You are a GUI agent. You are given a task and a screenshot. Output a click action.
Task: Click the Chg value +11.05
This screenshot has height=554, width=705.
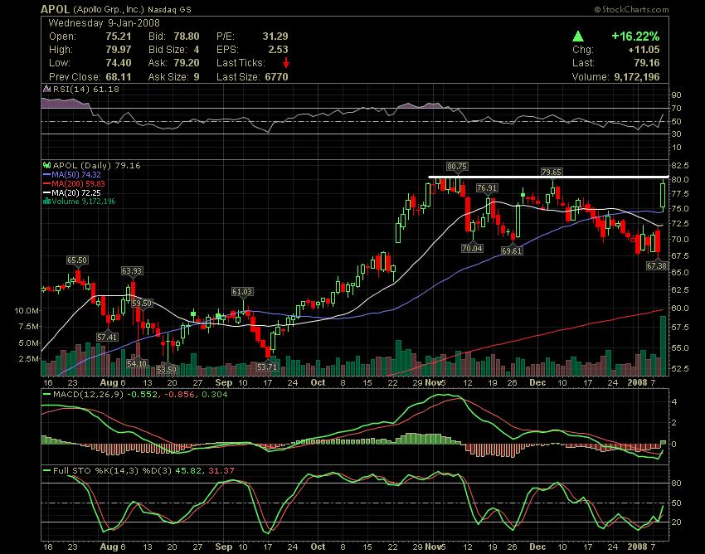(644, 50)
